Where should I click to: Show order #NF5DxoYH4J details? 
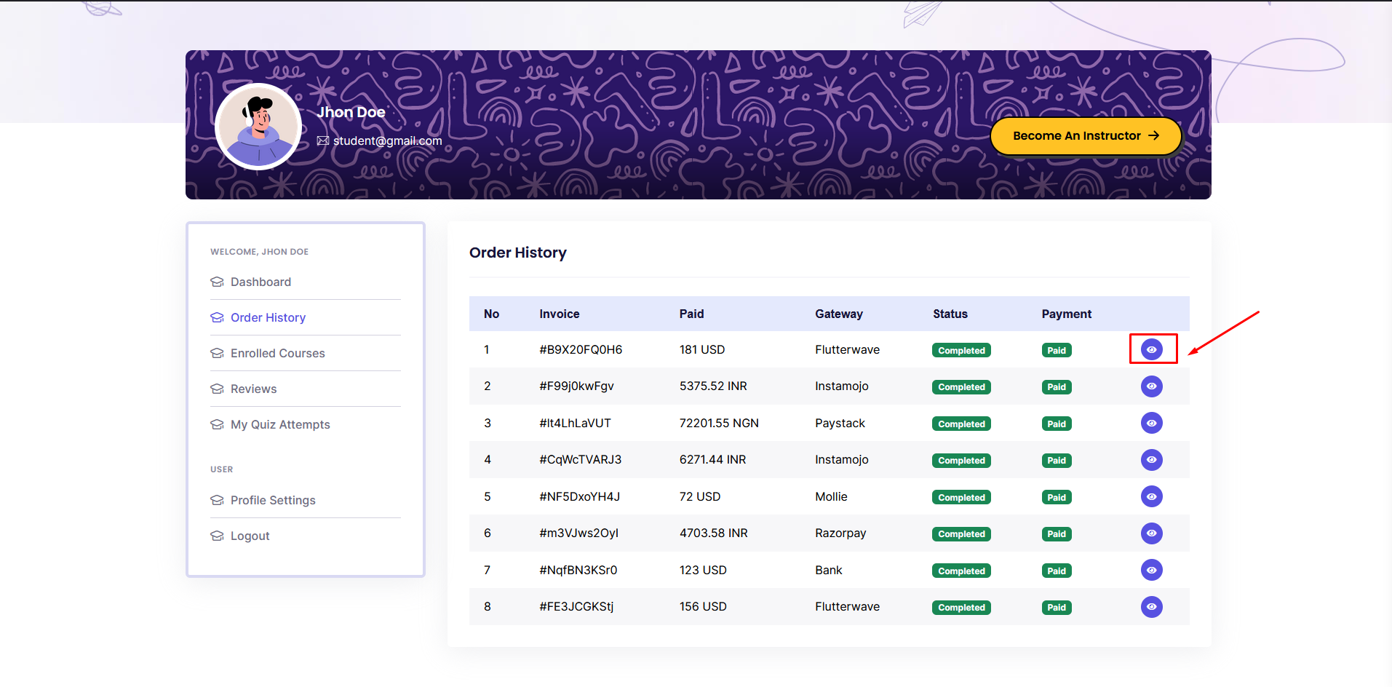click(1151, 496)
